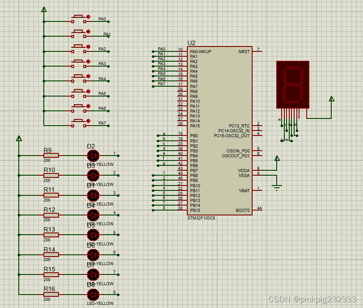363x308 pixels.
Task: Click the PC15-OSC32_OUT pin label
Action: point(232,136)
